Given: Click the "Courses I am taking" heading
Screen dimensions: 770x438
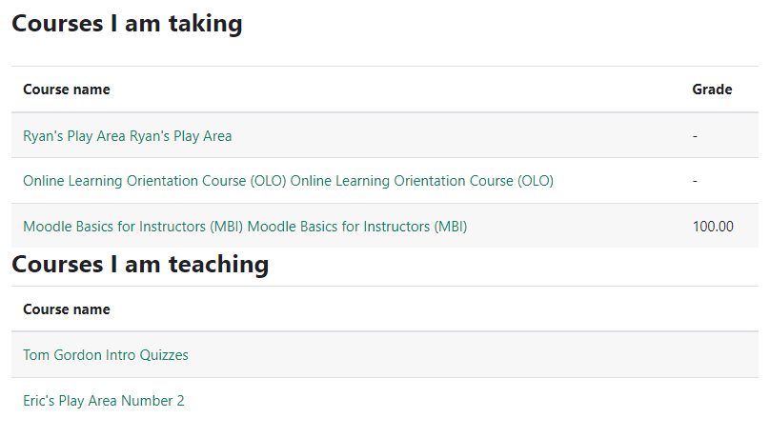Looking at the screenshot, I should [x=127, y=24].
